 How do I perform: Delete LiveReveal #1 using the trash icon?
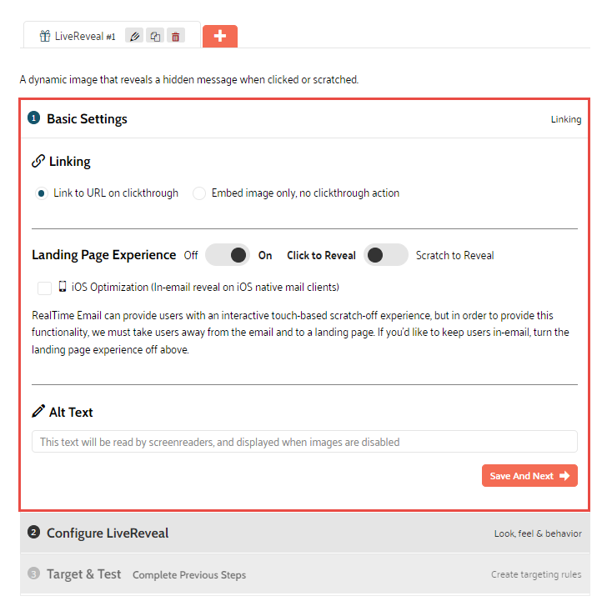[x=175, y=37]
